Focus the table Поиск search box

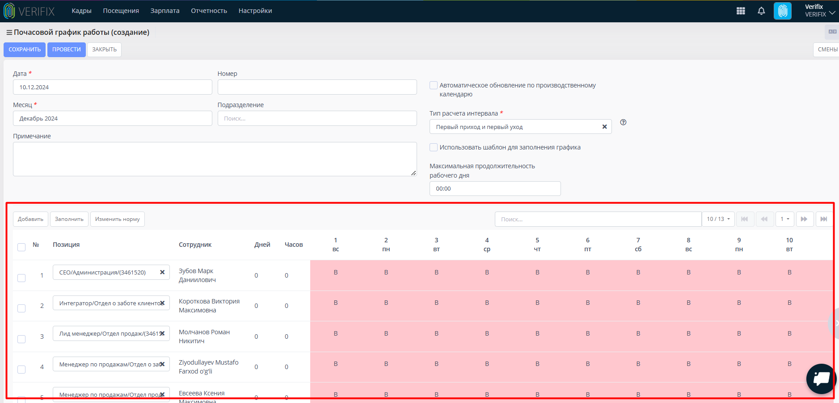coord(598,219)
